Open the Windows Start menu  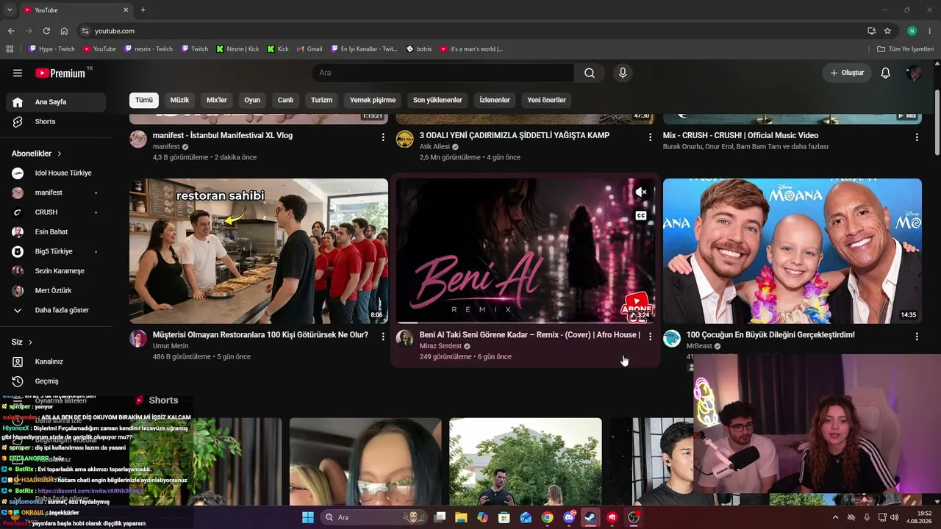(x=307, y=517)
